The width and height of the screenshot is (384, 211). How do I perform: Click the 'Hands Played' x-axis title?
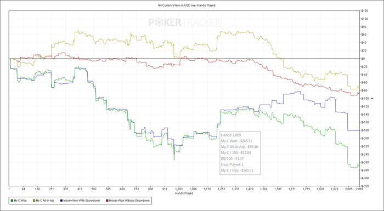[x=184, y=193]
